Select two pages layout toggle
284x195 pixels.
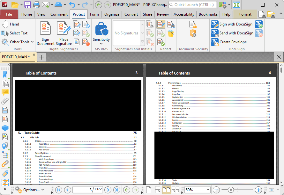[x=167, y=190]
